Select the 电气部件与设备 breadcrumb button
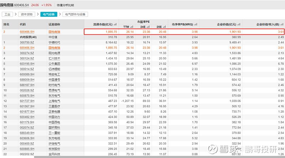The height and width of the screenshot is (158, 285). [x=75, y=14]
